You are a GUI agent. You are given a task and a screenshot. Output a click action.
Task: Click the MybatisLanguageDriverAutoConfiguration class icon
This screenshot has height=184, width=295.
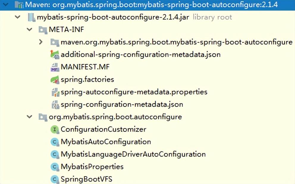[55, 154]
